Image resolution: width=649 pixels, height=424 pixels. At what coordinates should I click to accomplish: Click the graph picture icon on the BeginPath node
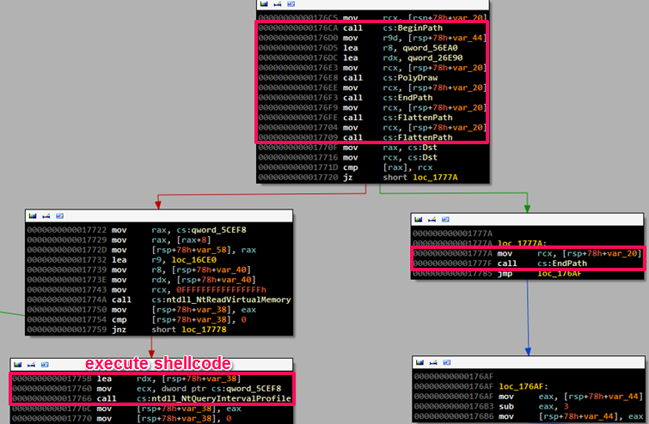click(x=291, y=4)
